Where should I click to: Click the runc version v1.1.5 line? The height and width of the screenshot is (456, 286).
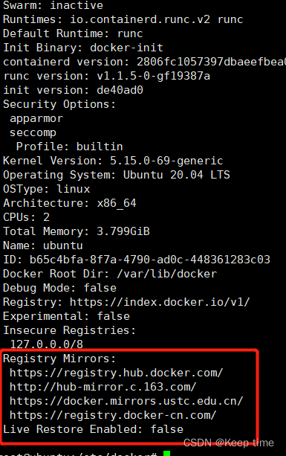(x=106, y=76)
